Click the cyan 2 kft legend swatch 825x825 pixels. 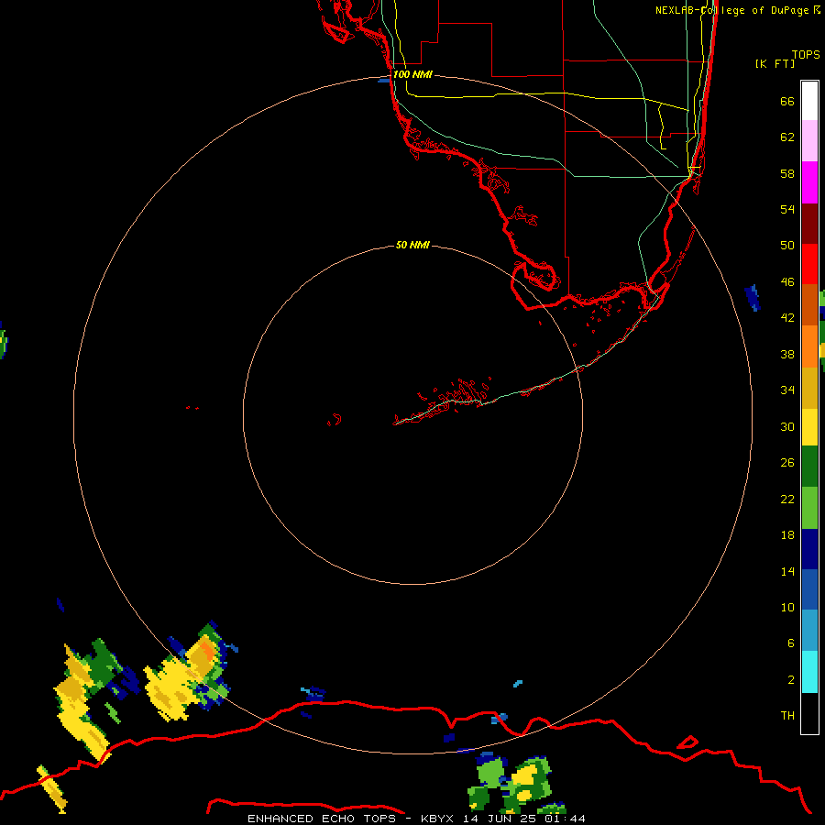809,672
